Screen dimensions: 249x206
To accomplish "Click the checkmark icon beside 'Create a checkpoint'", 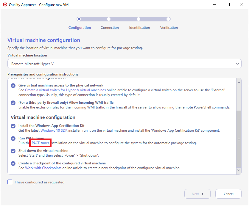I will click(x=13, y=163).
